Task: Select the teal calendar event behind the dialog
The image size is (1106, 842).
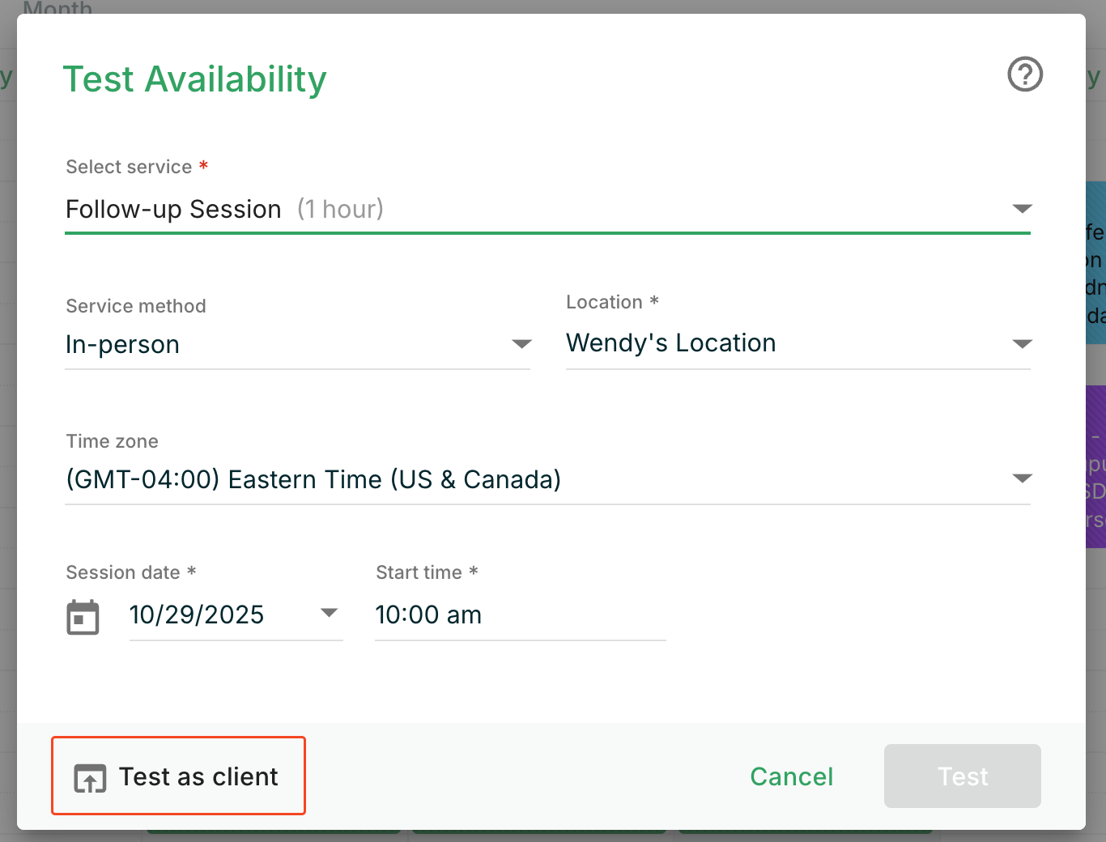Action: click(1096, 262)
